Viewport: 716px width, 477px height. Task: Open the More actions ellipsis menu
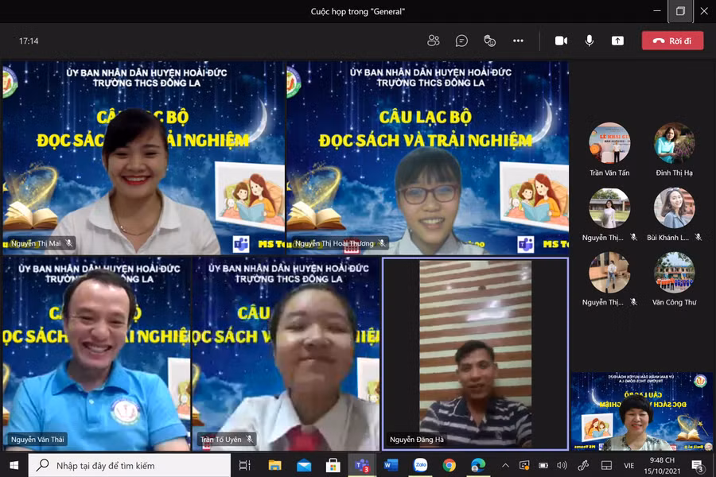click(x=519, y=41)
